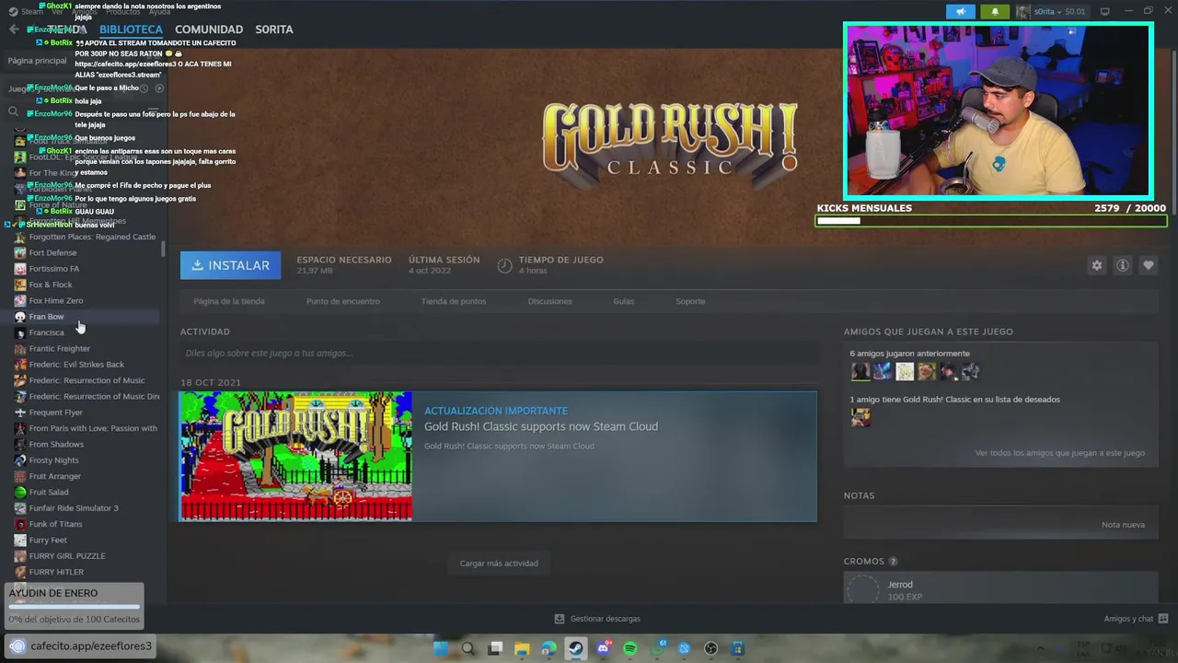Select From Shadows in the library
1178x663 pixels.
click(x=56, y=444)
